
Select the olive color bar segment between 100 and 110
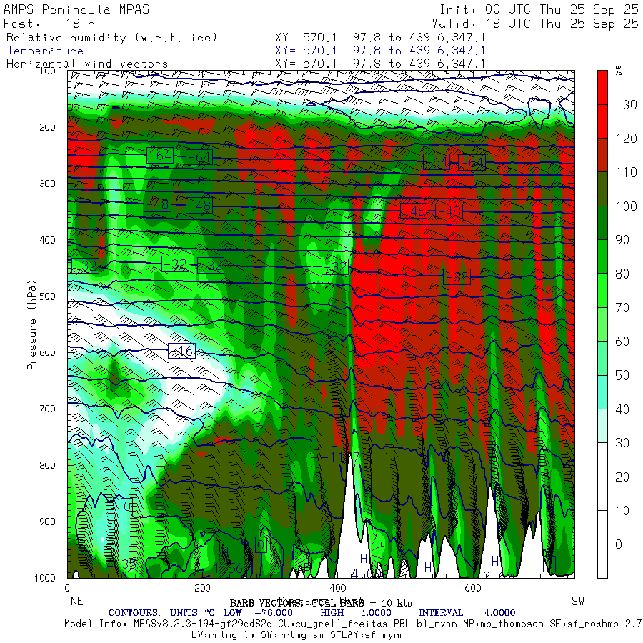[x=602, y=189]
